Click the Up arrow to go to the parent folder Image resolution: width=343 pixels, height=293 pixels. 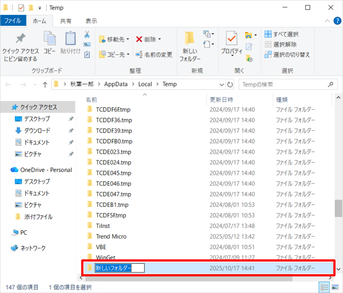tap(45, 85)
